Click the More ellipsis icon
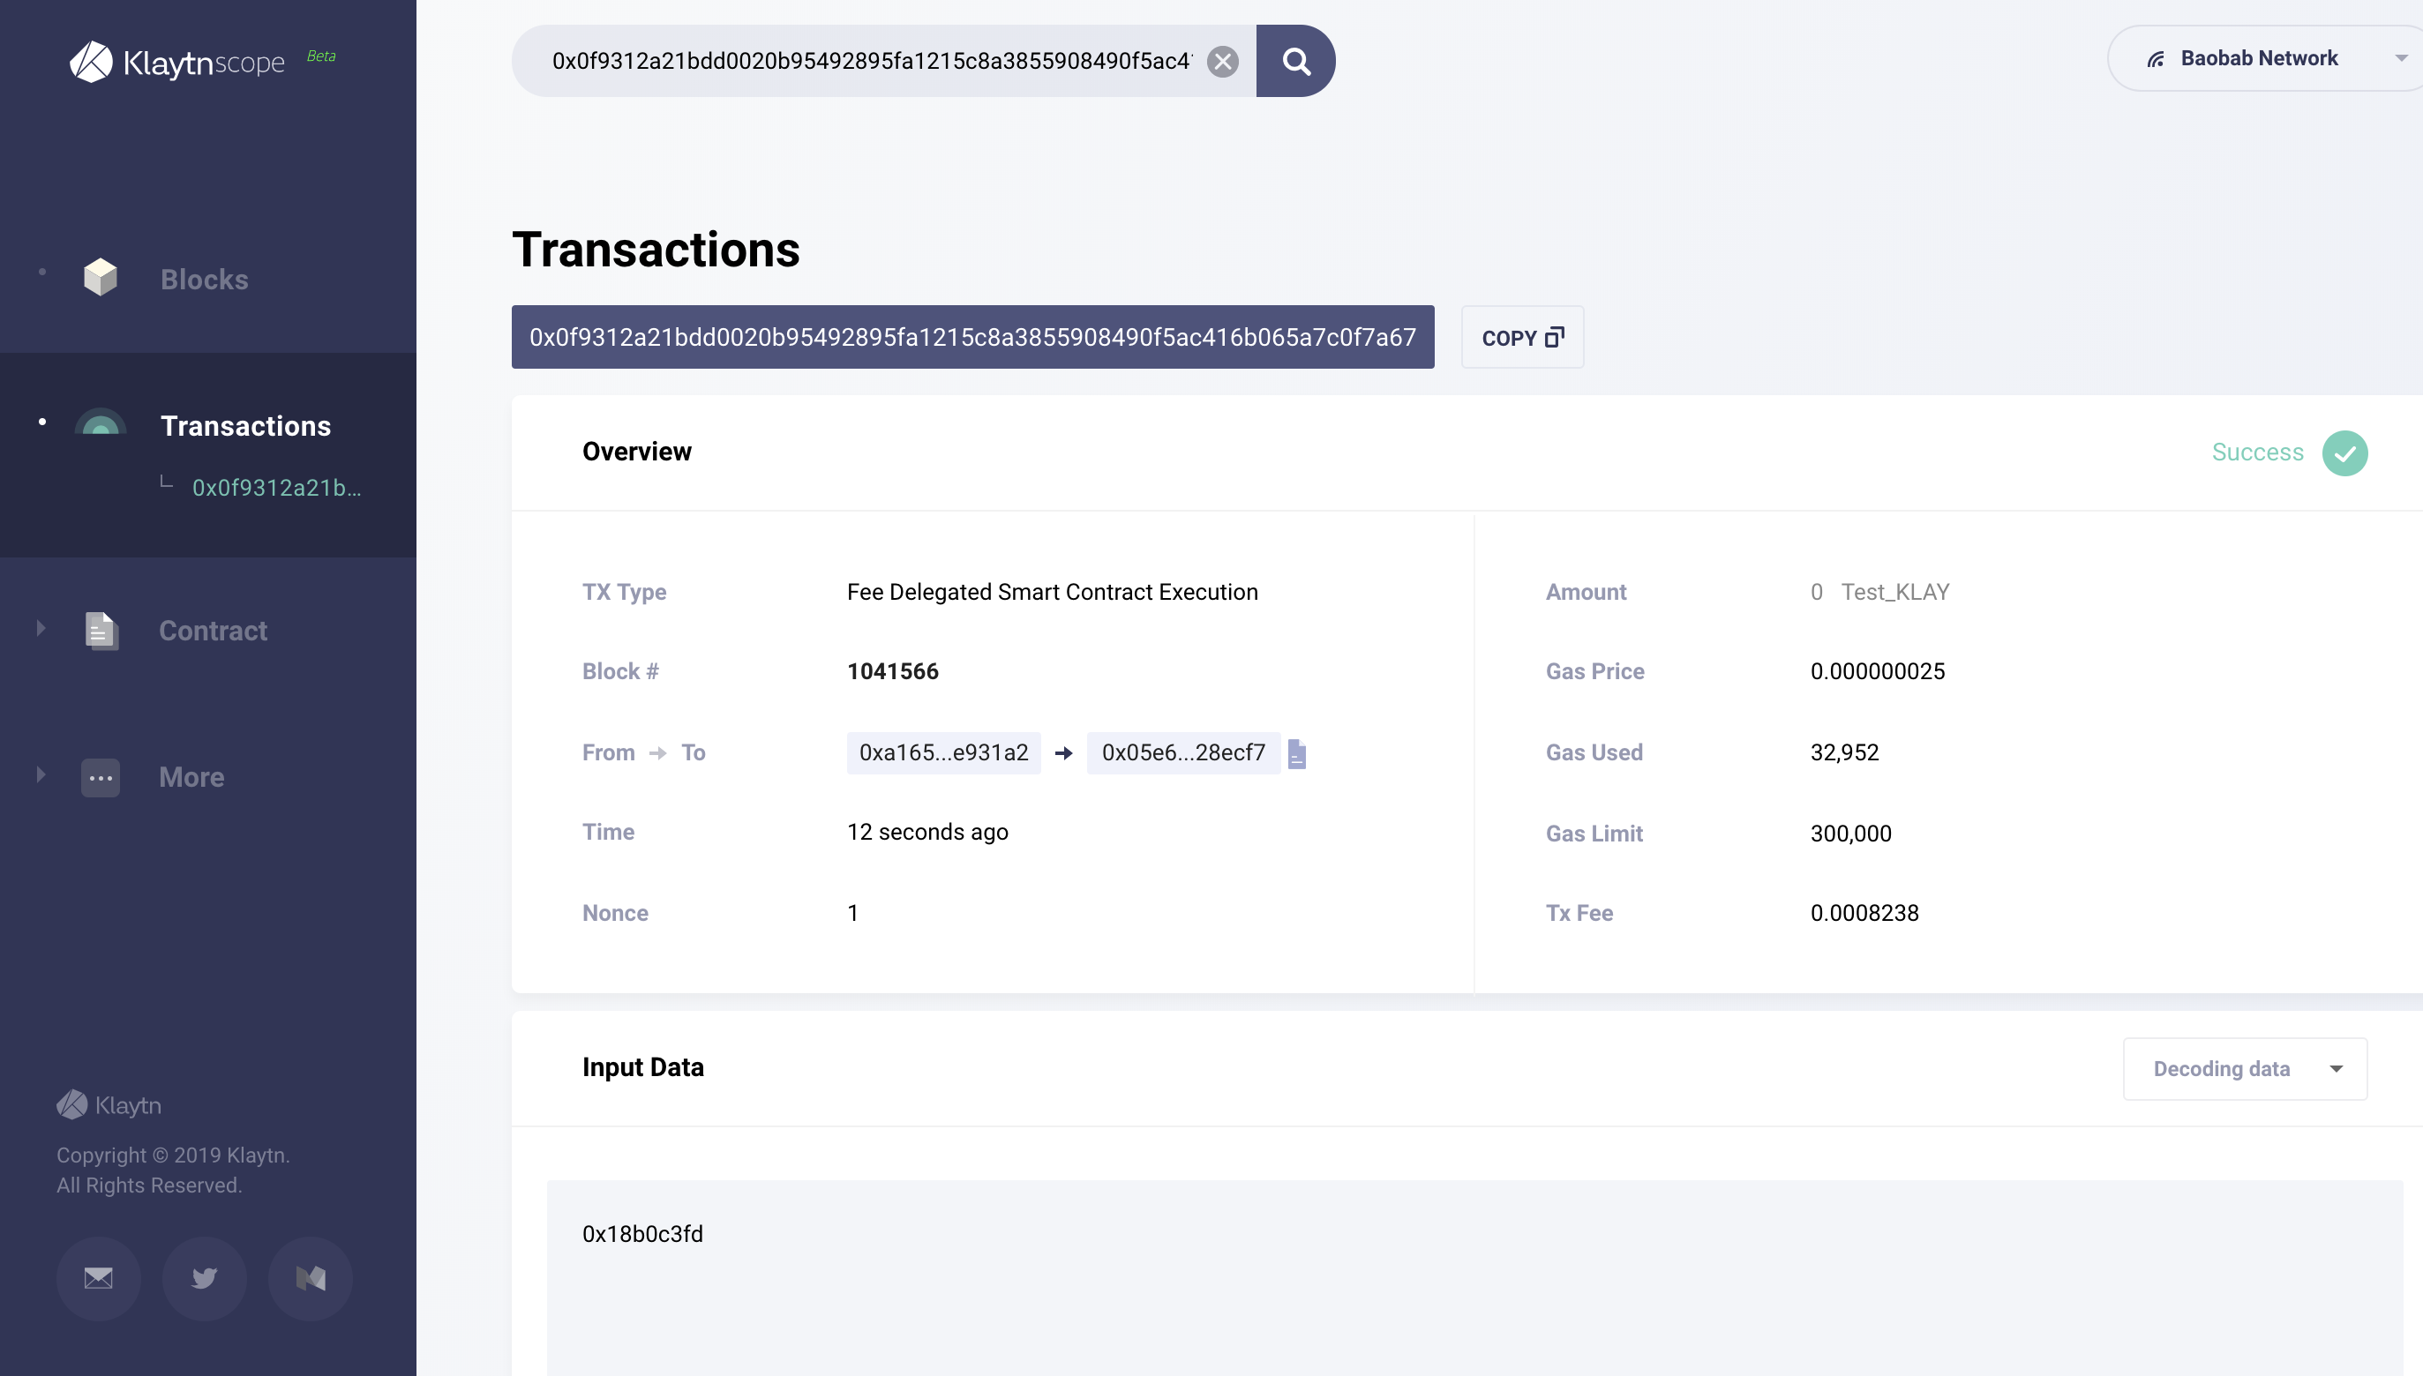 (x=101, y=778)
